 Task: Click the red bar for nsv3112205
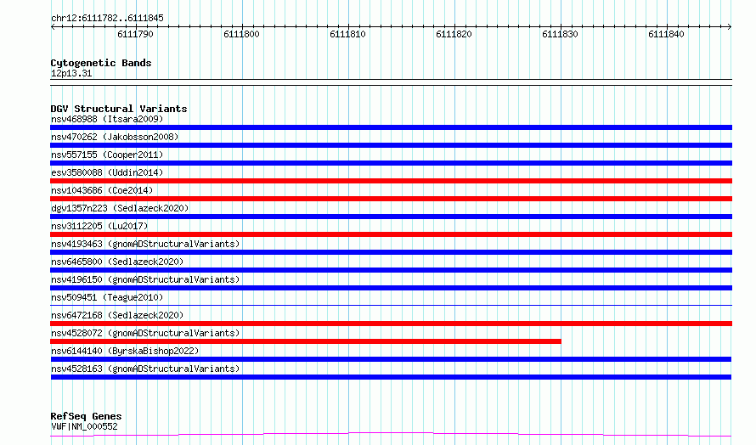click(391, 234)
